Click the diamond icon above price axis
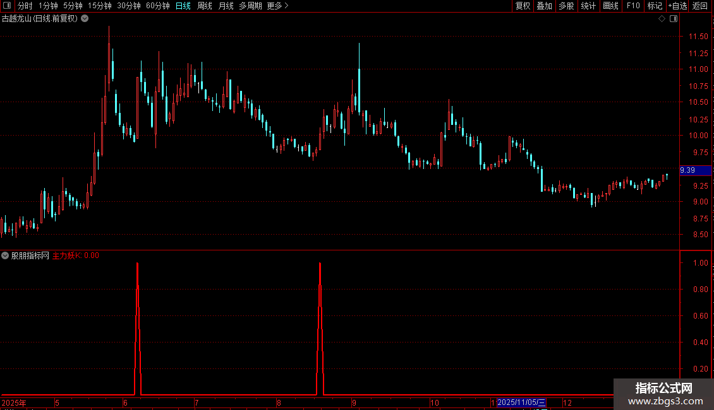 click(662, 19)
